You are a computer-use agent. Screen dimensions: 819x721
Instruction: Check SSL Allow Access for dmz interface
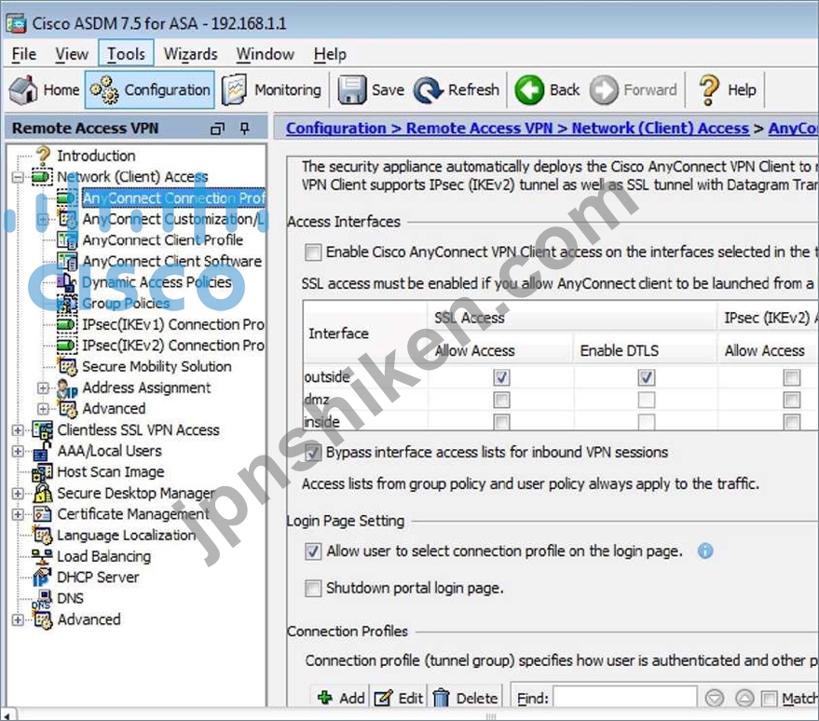pyautogui.click(x=501, y=400)
